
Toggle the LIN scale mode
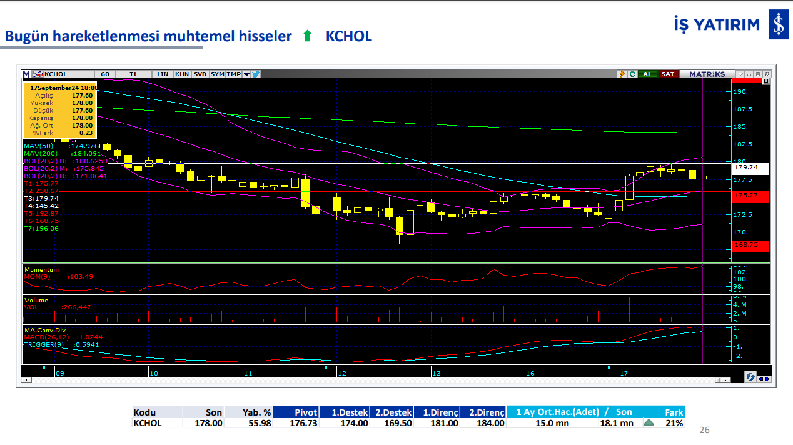163,74
